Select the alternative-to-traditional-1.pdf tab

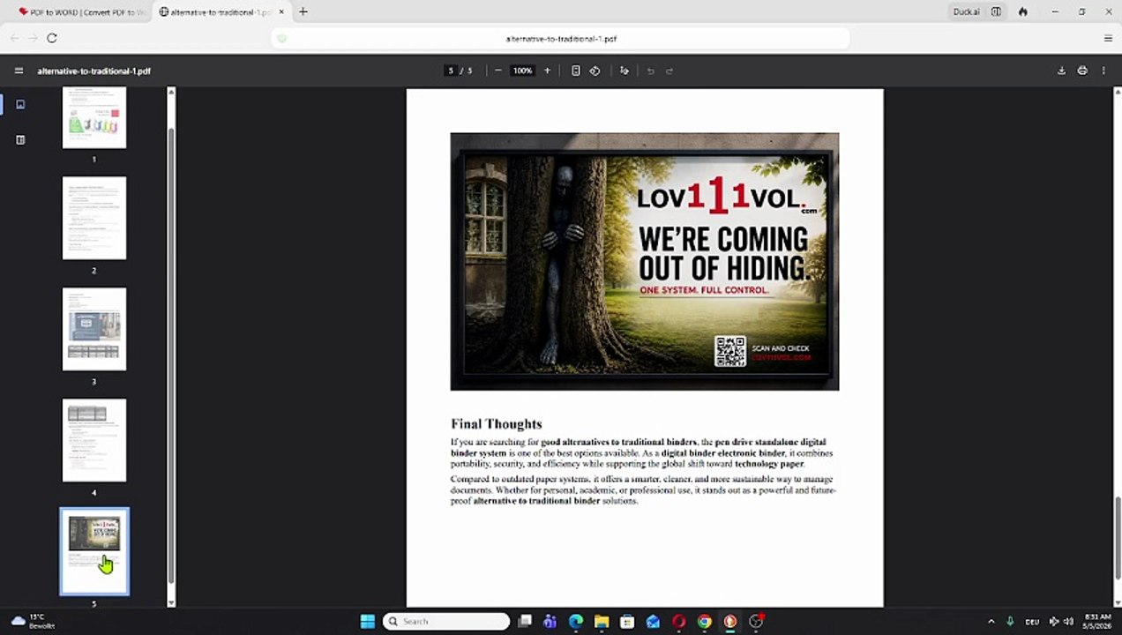point(215,12)
